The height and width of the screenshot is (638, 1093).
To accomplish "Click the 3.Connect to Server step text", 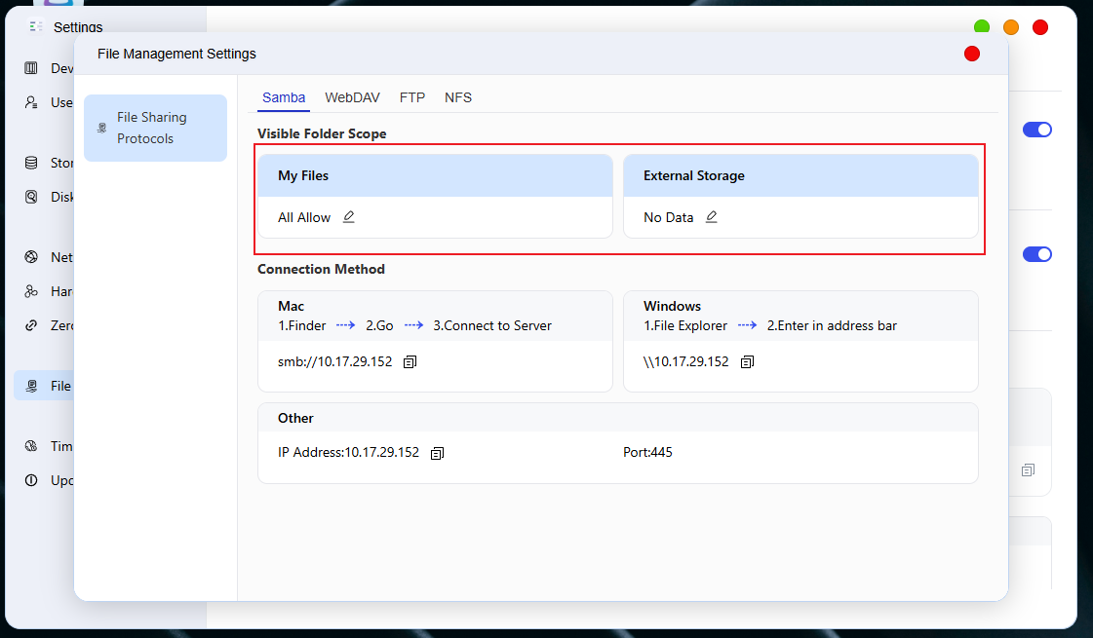I will [492, 326].
